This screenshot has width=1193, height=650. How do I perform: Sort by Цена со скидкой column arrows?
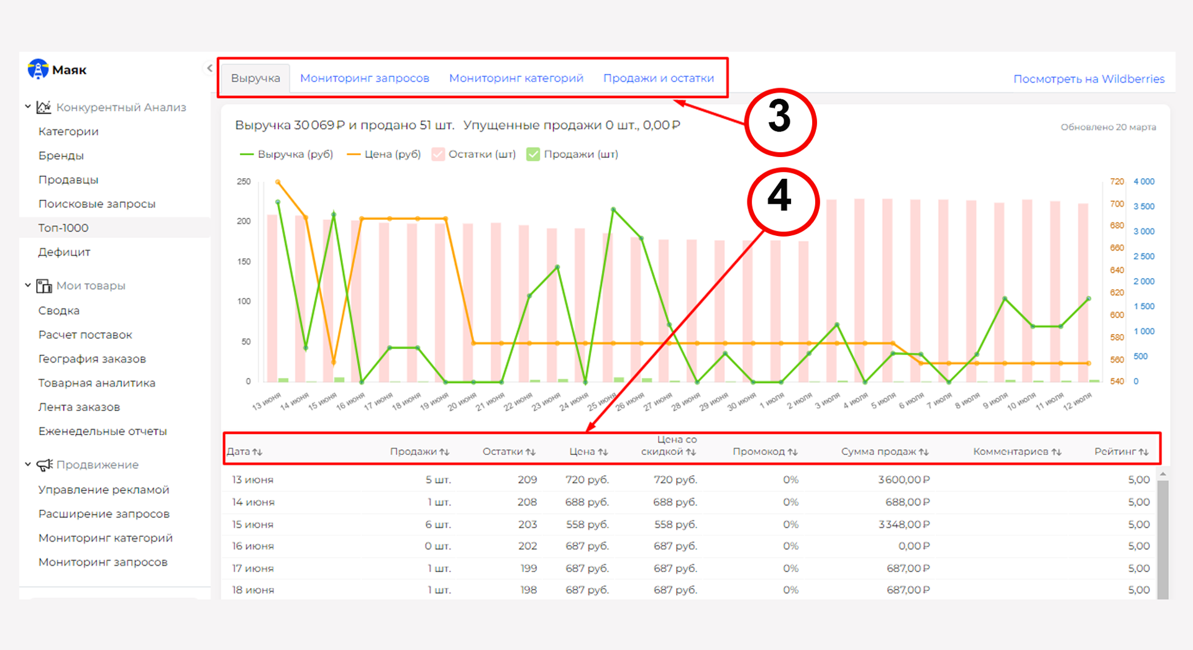(x=691, y=452)
